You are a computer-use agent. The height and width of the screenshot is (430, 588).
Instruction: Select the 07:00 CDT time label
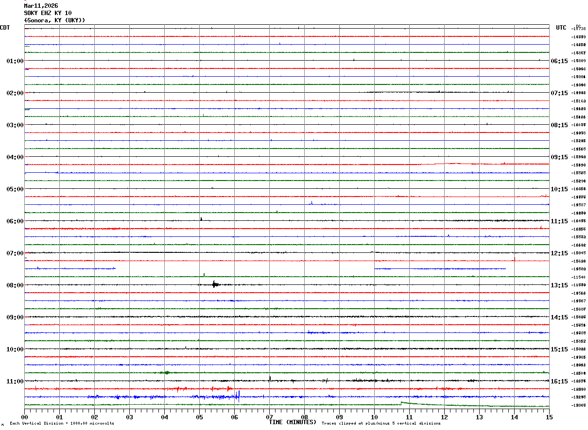(x=15, y=253)
